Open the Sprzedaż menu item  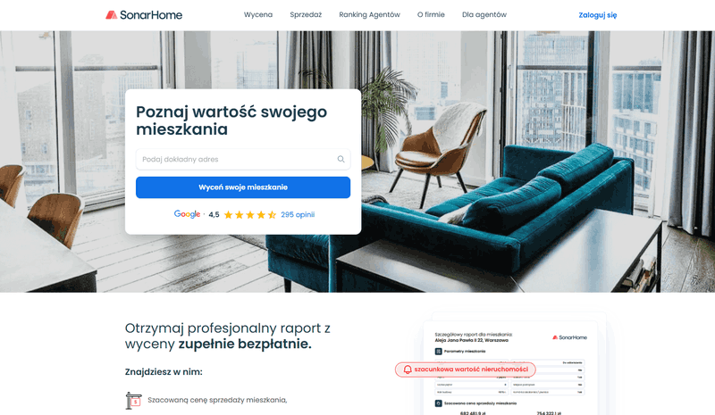[x=306, y=14]
